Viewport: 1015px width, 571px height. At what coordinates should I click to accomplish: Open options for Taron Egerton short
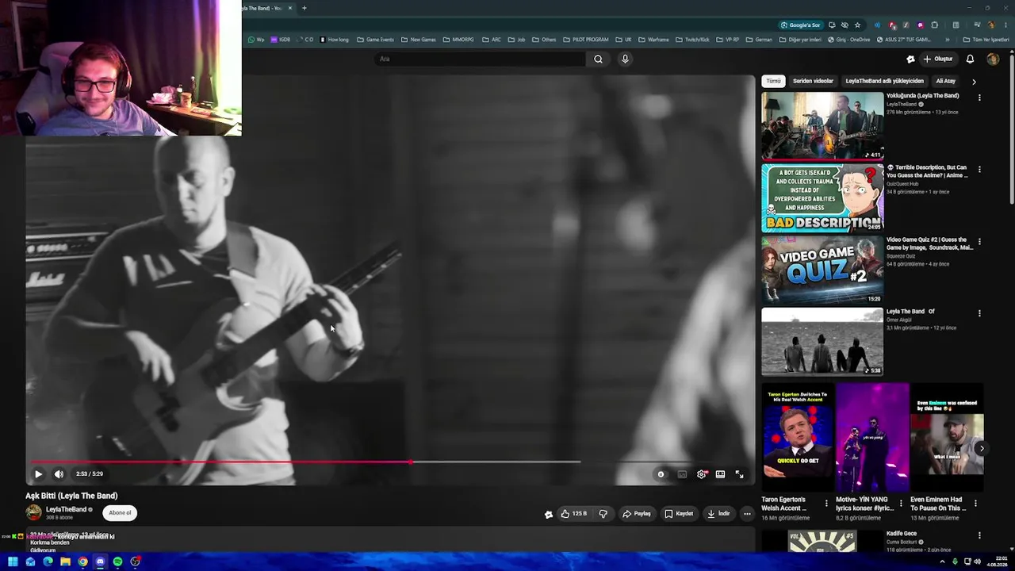point(826,503)
